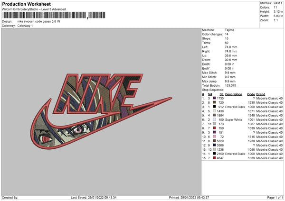Select the Emerald Black swatch in row 3
The height and width of the screenshot is (201, 285).
pos(215,107)
